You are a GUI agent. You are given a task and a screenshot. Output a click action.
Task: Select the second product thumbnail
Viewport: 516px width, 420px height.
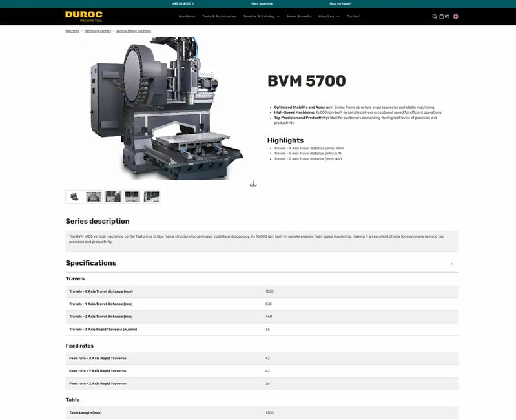coord(94,196)
